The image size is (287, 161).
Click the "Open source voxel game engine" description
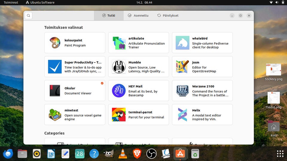coord(83,117)
